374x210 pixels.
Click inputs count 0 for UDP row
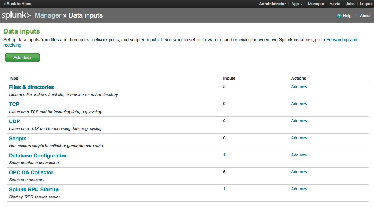(x=224, y=121)
